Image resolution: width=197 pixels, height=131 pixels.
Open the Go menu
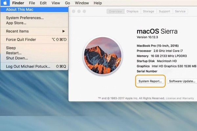[x=67, y=3]
